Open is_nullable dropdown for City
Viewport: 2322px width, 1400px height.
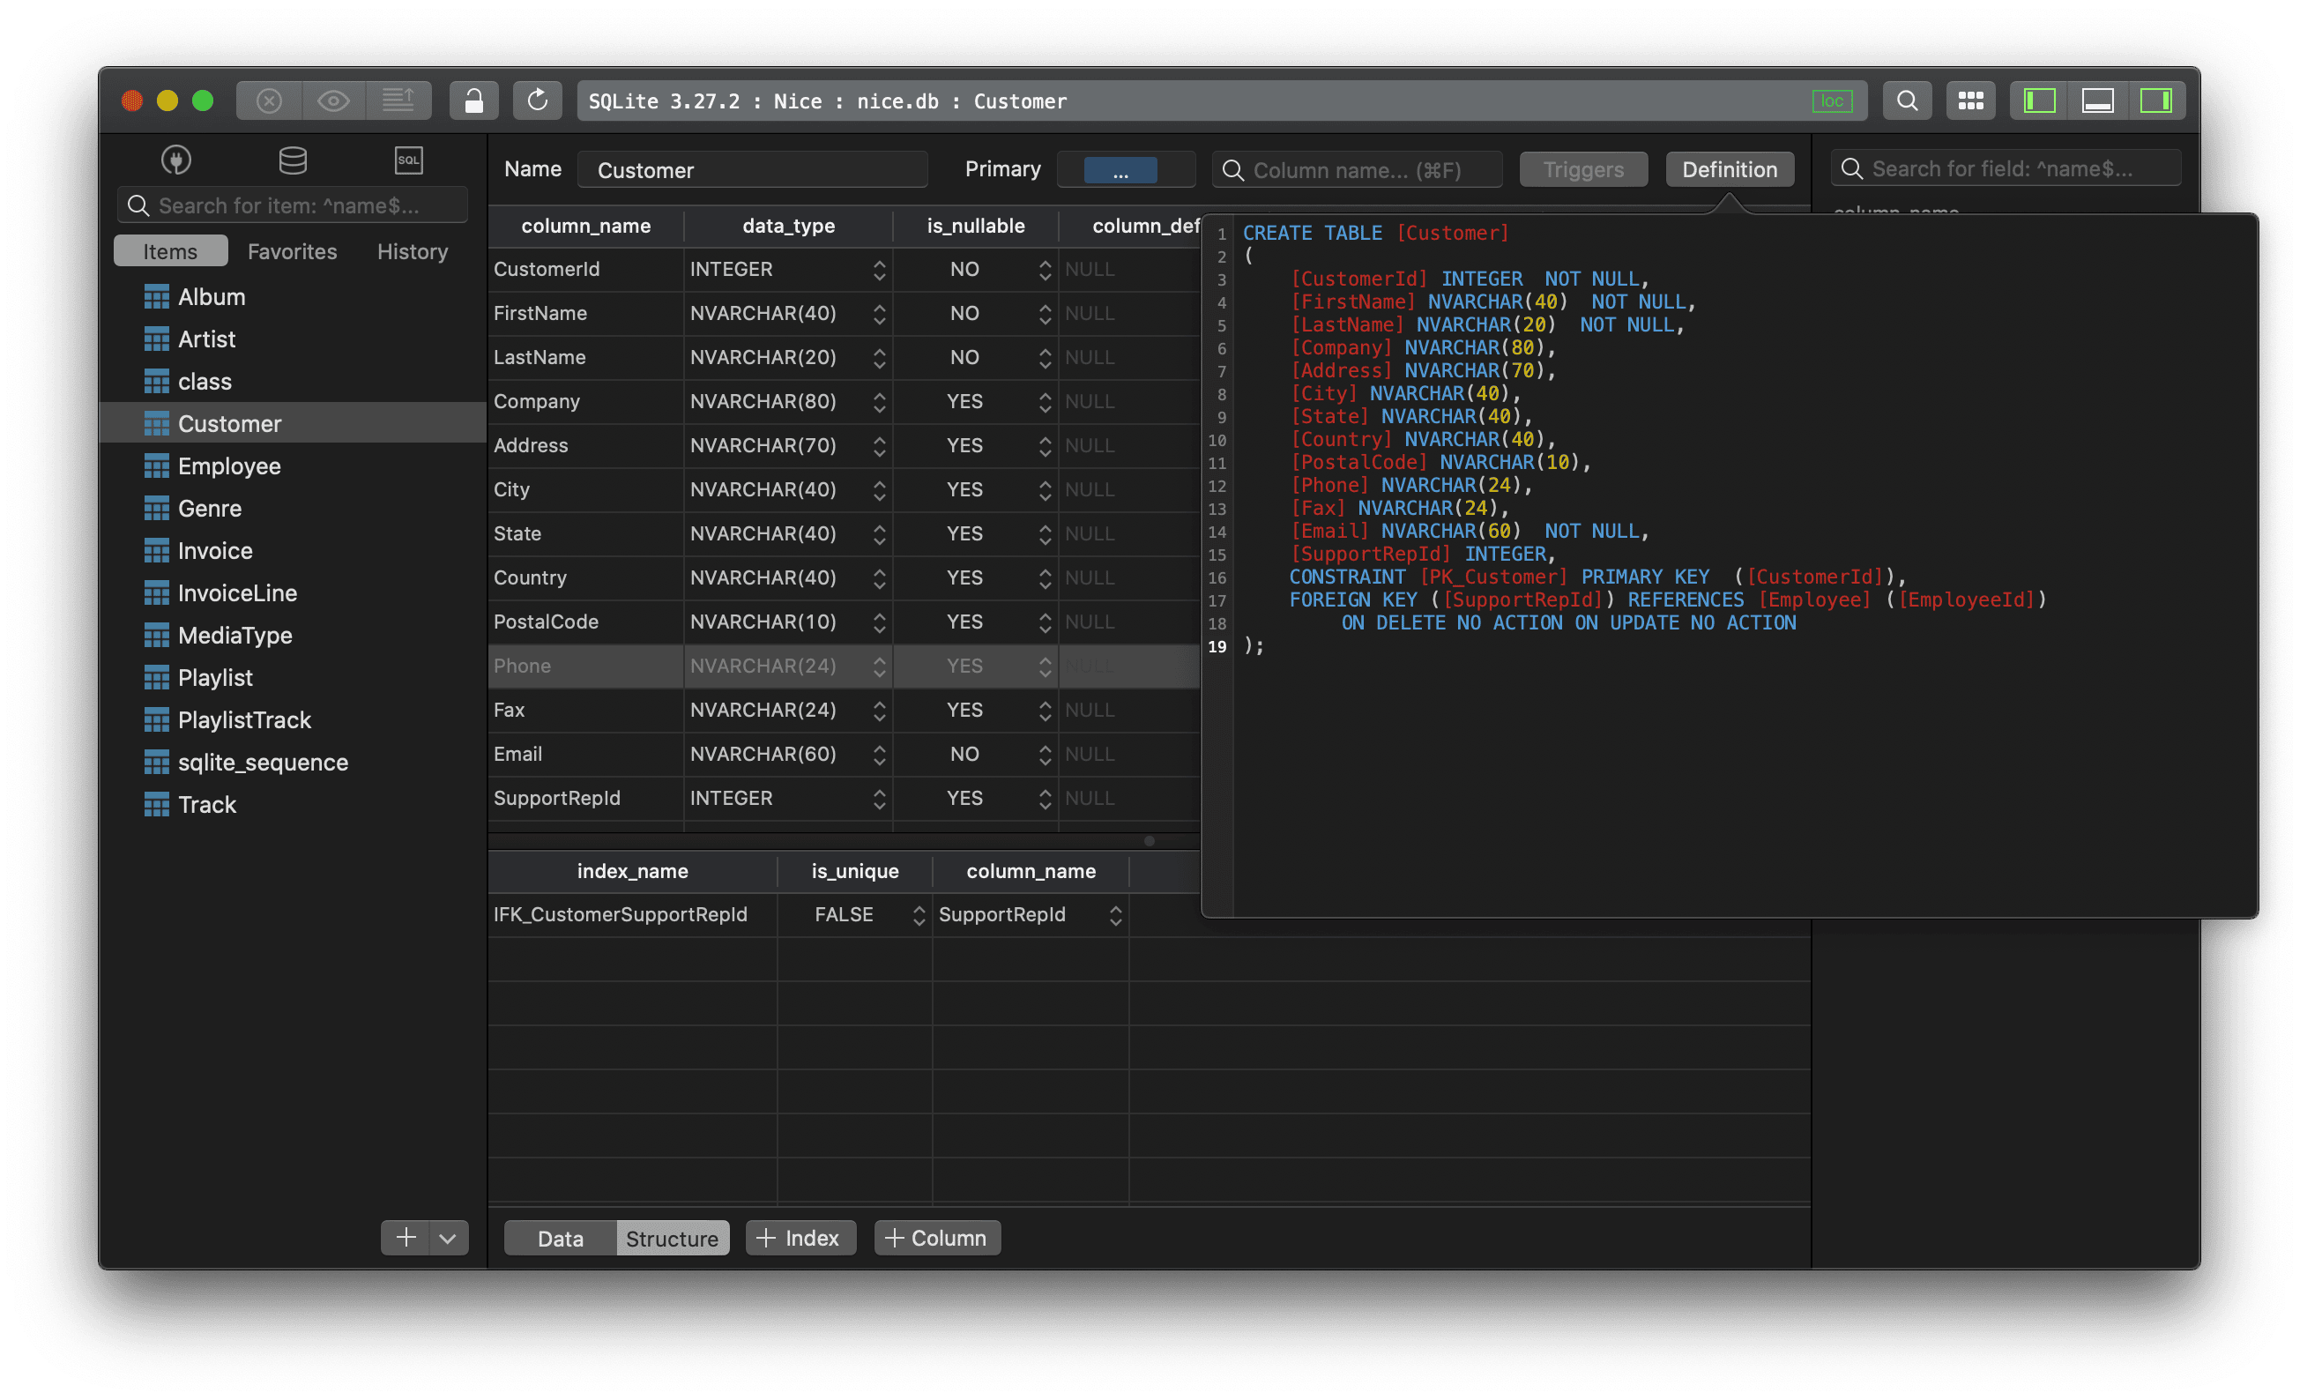[x=1046, y=490]
